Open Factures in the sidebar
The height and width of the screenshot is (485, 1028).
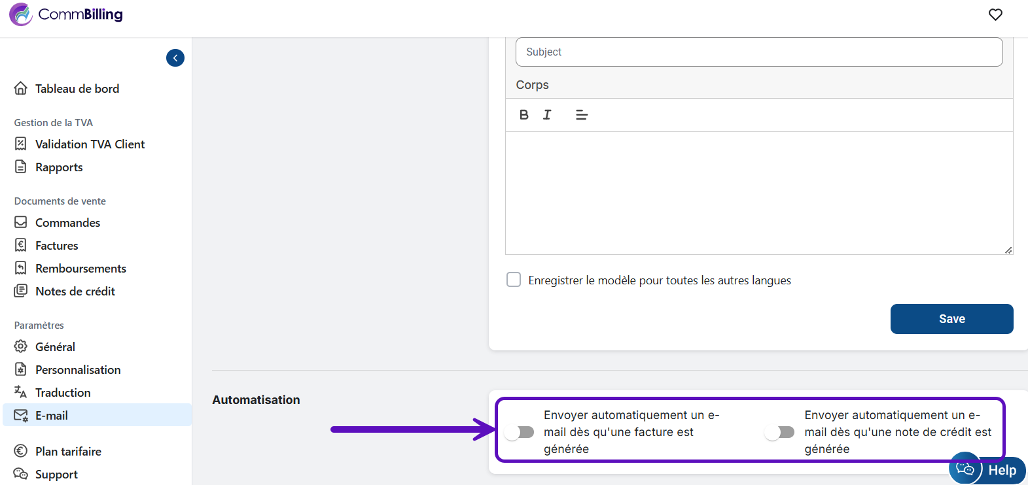coord(56,246)
